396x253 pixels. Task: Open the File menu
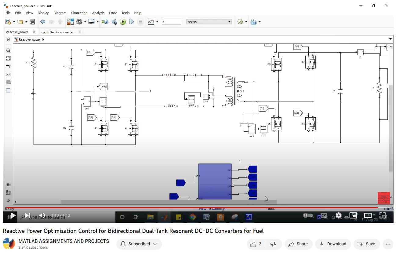click(x=8, y=13)
